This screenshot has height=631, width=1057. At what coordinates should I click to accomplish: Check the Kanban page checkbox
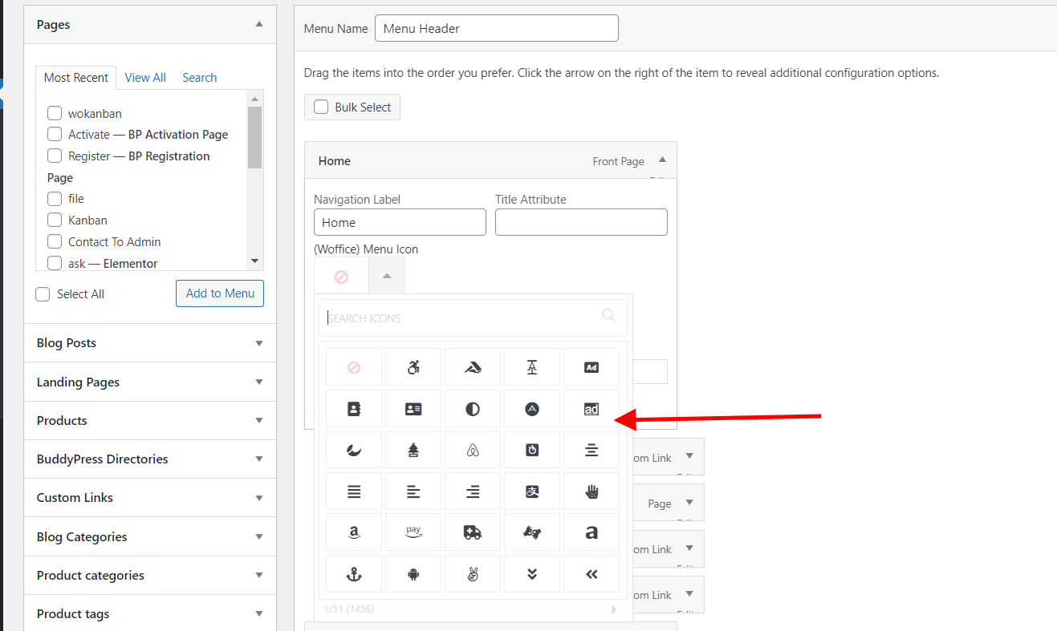pyautogui.click(x=54, y=220)
